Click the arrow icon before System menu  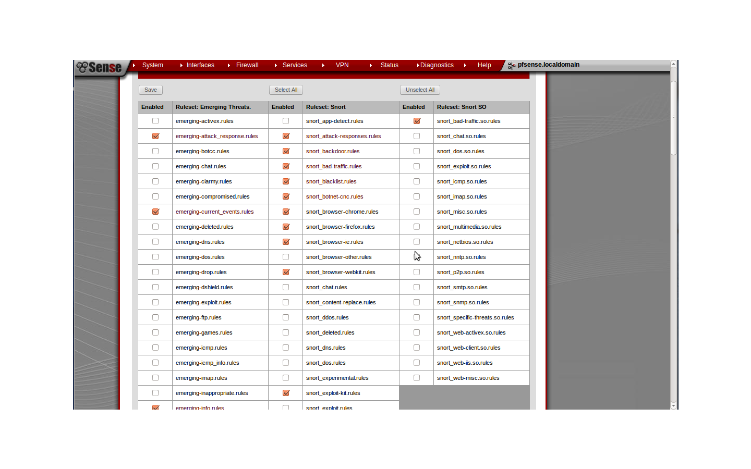(x=134, y=66)
